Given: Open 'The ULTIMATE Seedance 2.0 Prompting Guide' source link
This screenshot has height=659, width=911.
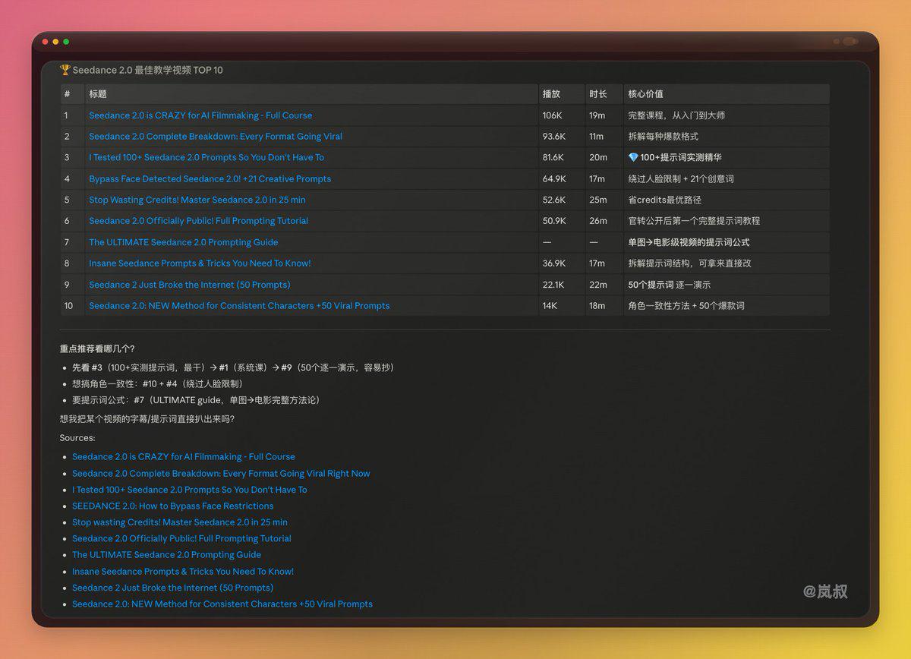Looking at the screenshot, I should [x=166, y=554].
